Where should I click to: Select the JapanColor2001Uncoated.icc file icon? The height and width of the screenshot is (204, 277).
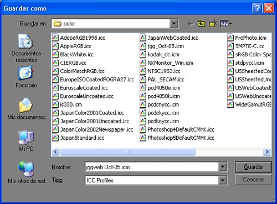[x=55, y=121]
